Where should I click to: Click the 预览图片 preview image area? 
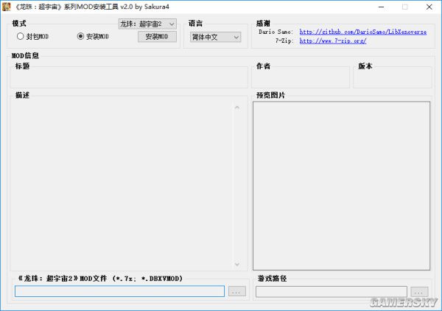[341, 186]
